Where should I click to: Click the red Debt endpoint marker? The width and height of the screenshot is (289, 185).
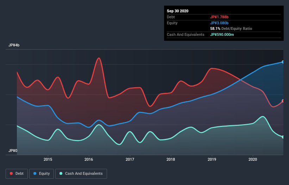pos(283,101)
